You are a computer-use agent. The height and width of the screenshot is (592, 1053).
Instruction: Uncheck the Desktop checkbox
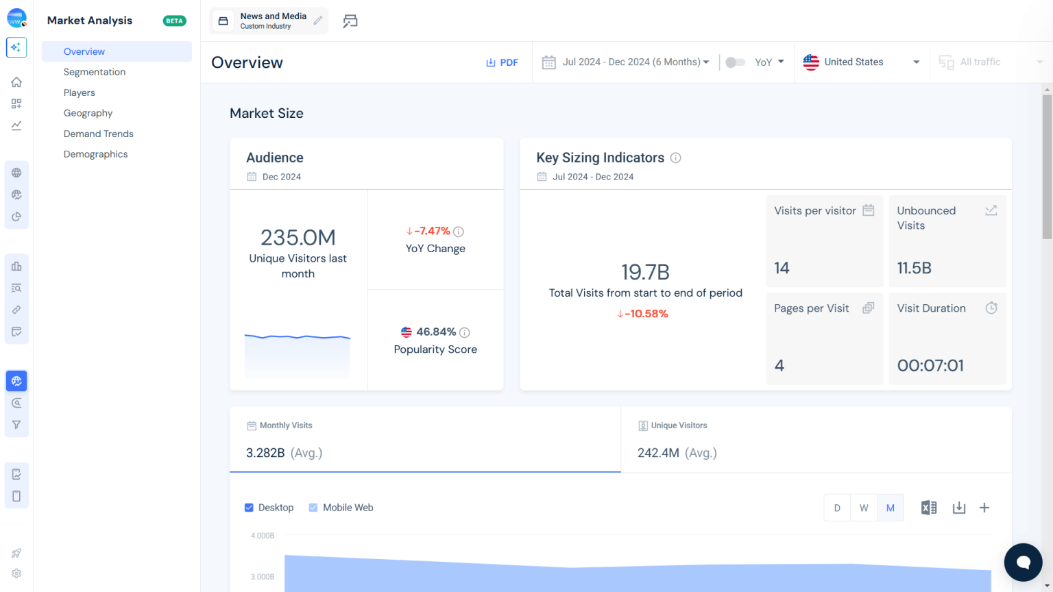coord(248,507)
